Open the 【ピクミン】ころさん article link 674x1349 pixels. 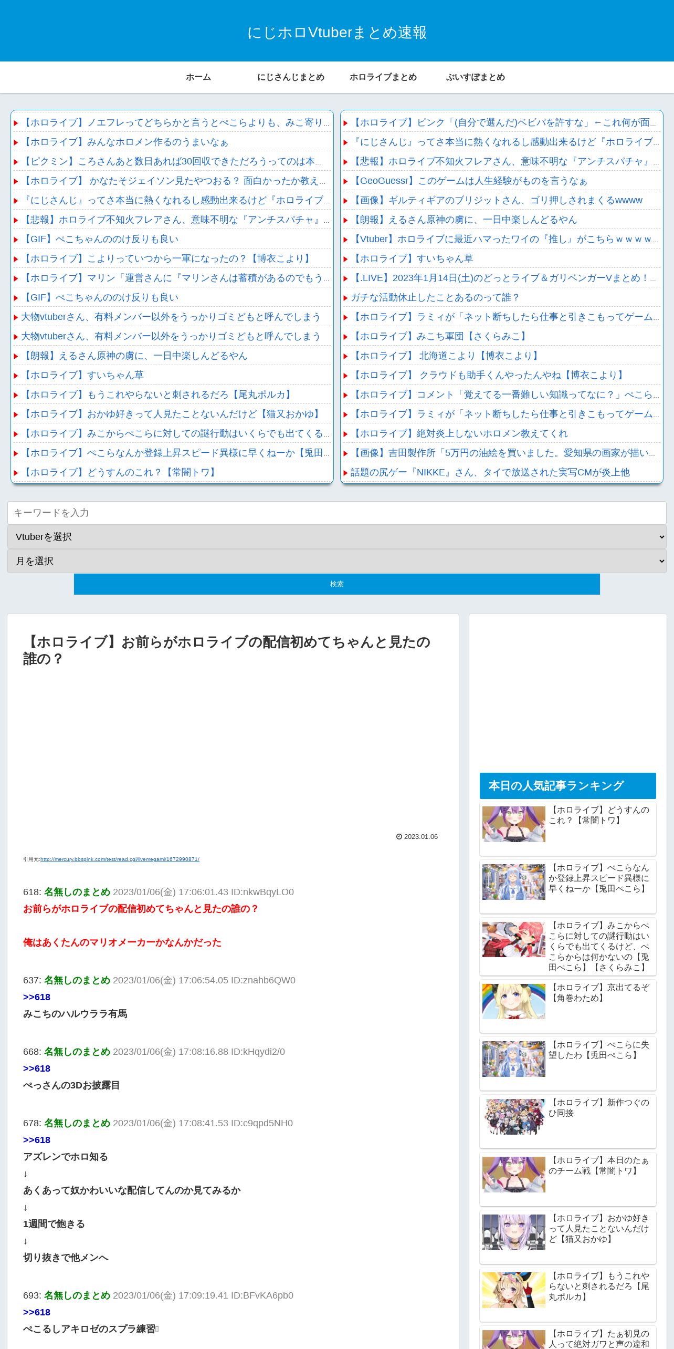point(171,161)
